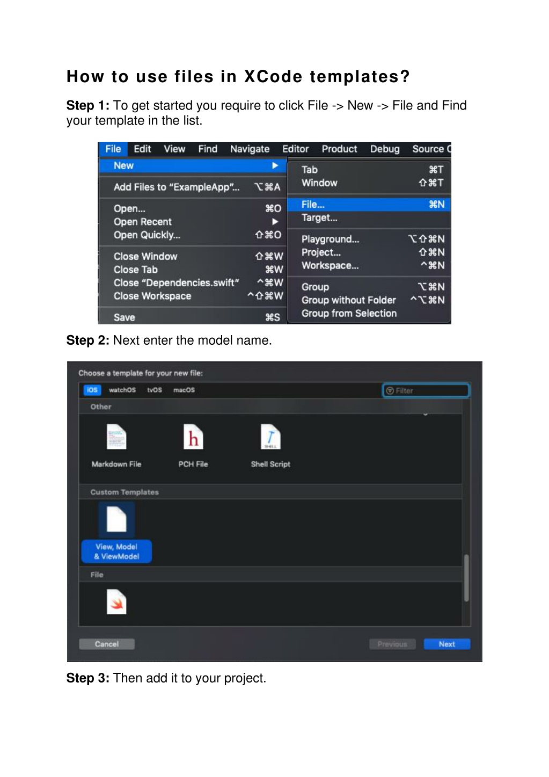
Task: Select the Shell Script template icon
Action: 270,437
